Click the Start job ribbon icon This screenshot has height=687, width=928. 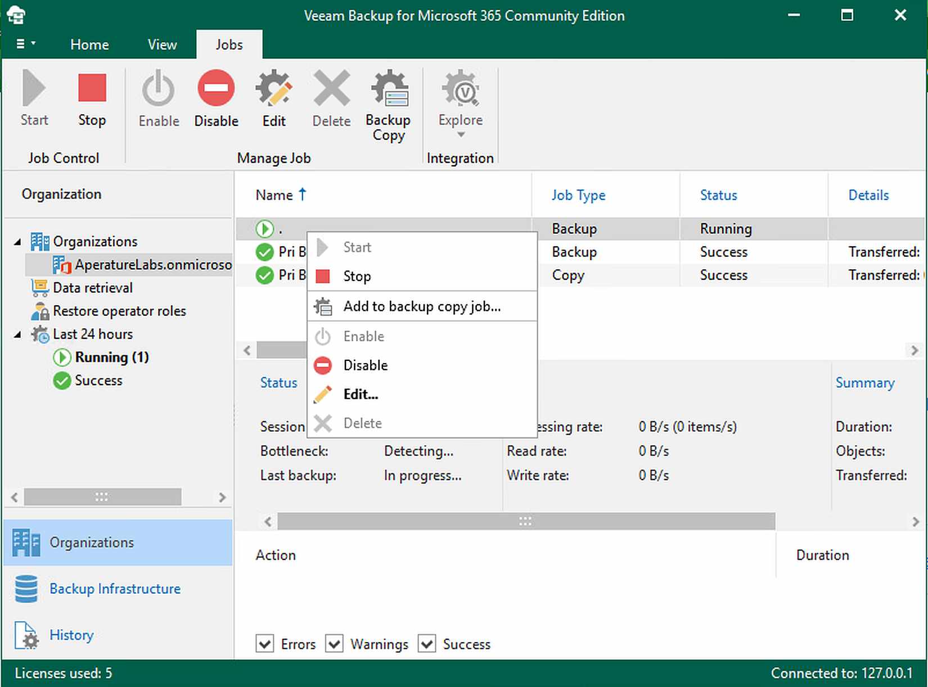[34, 88]
